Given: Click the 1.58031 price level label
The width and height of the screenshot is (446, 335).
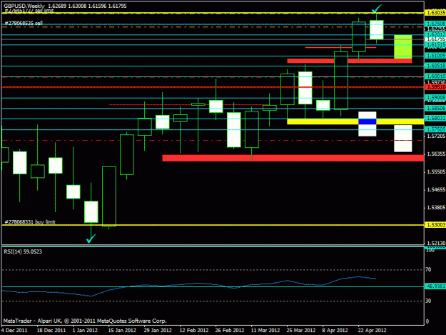Looking at the screenshot, I should point(435,118).
